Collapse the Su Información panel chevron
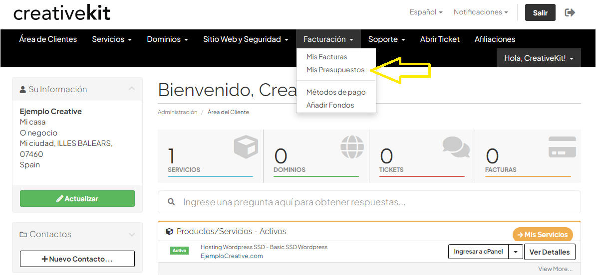This screenshot has width=596, height=275. pyautogui.click(x=132, y=89)
